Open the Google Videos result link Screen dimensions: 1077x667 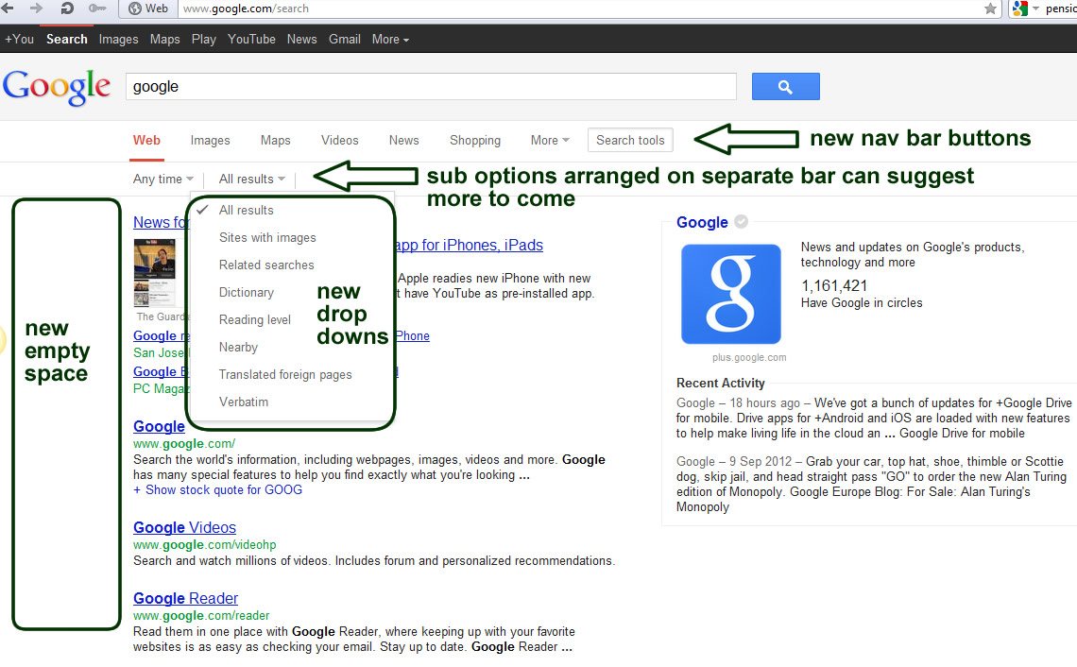pyautogui.click(x=185, y=527)
